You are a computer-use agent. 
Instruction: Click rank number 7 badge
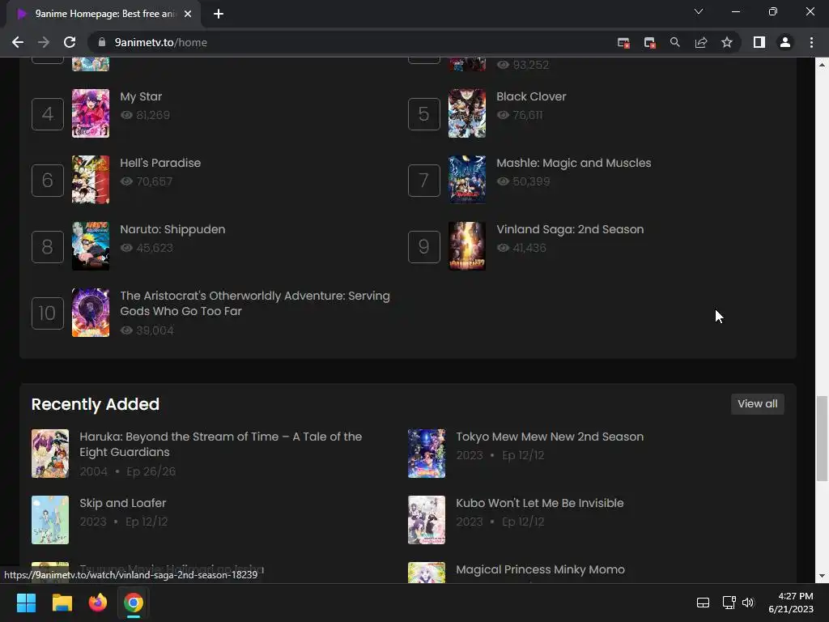tap(424, 181)
